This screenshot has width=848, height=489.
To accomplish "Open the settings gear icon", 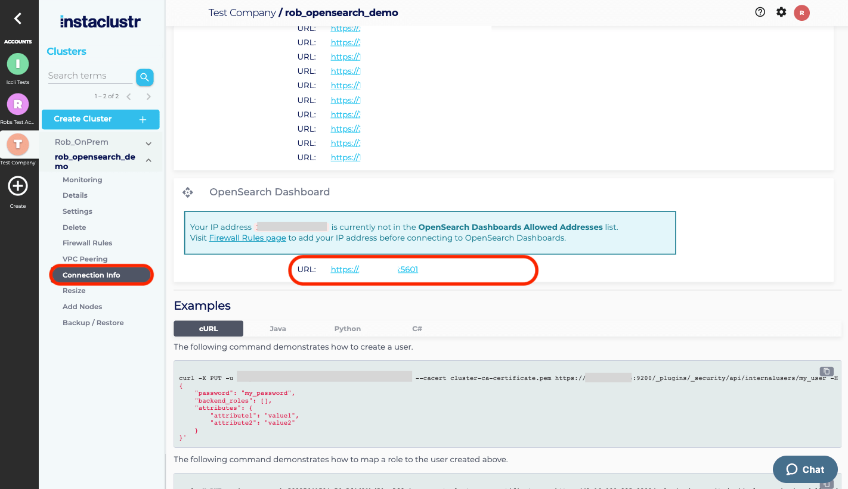I will tap(781, 12).
